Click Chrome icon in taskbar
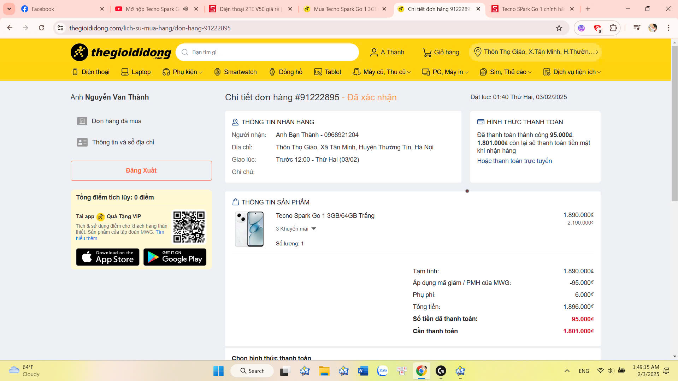 [x=421, y=371]
